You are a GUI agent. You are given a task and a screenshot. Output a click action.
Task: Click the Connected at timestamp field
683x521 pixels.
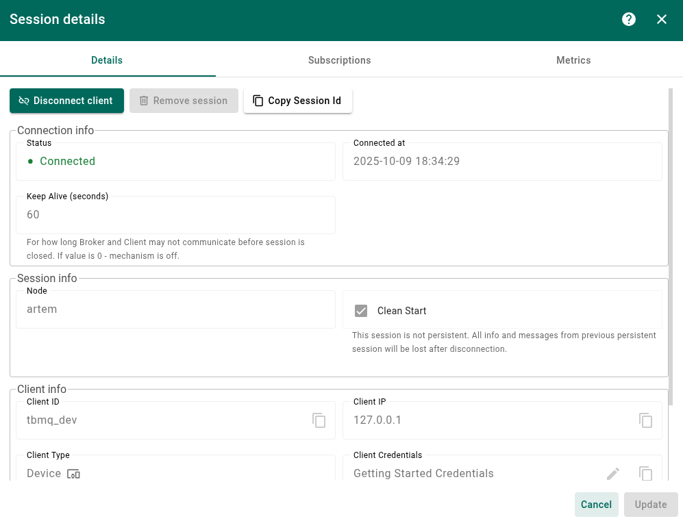click(x=501, y=162)
